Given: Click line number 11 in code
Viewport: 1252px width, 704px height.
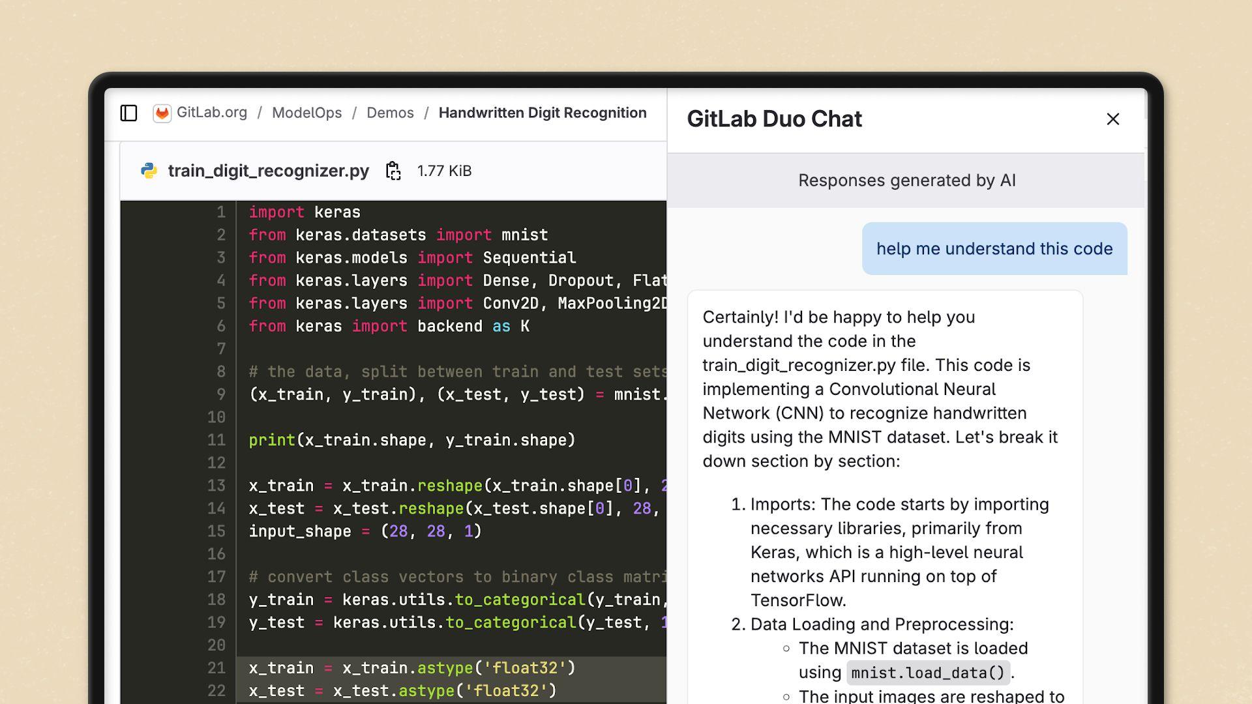Looking at the screenshot, I should coord(216,441).
